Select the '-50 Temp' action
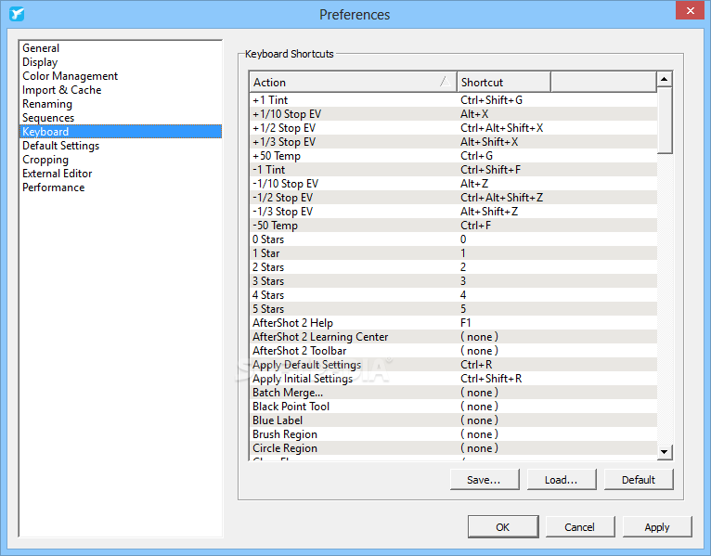The image size is (711, 556). tap(454, 226)
